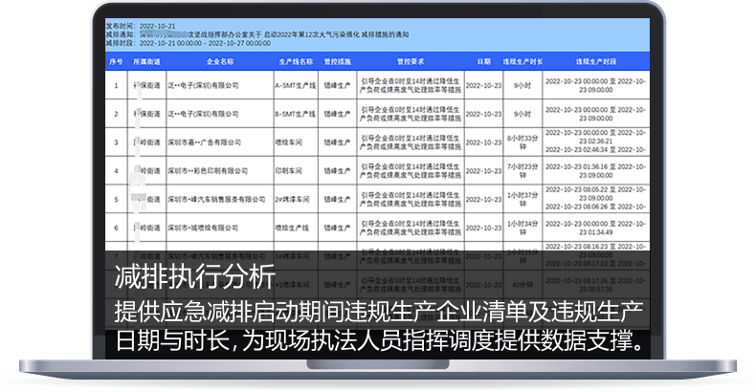Click the 违规生产时长 column header
Viewport: 756px width, 392px height.
point(523,60)
